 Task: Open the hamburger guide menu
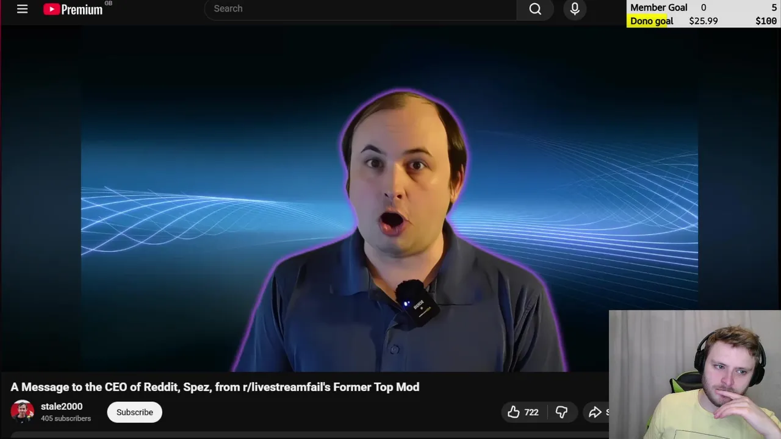click(x=22, y=9)
